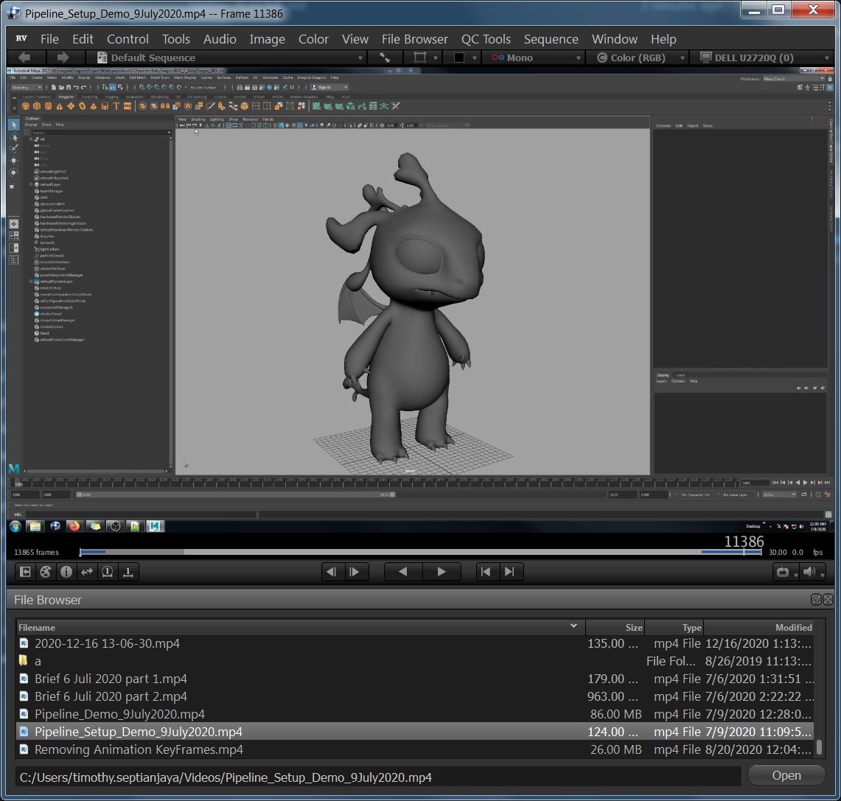
Task: Open the Tools menu
Action: coord(176,39)
